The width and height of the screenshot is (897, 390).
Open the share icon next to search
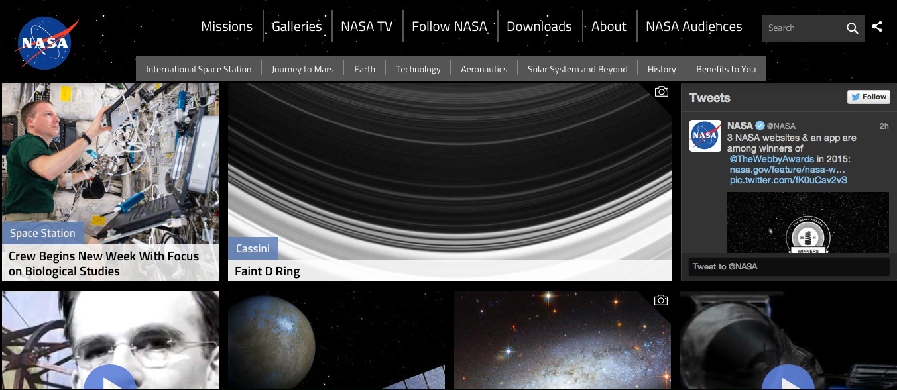(x=878, y=27)
